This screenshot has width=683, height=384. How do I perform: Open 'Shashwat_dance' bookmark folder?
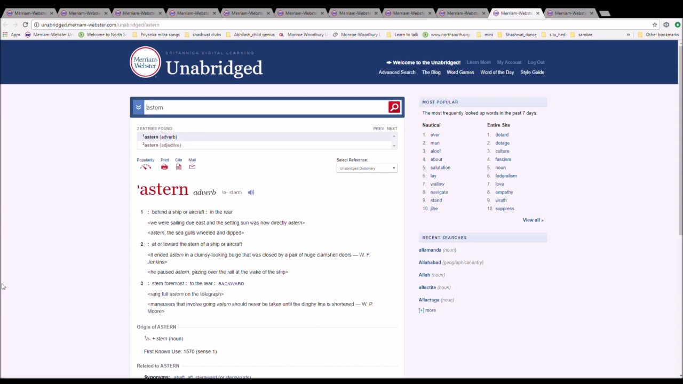517,35
